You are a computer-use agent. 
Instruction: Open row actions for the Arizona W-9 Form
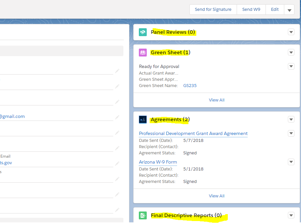coord(291,162)
